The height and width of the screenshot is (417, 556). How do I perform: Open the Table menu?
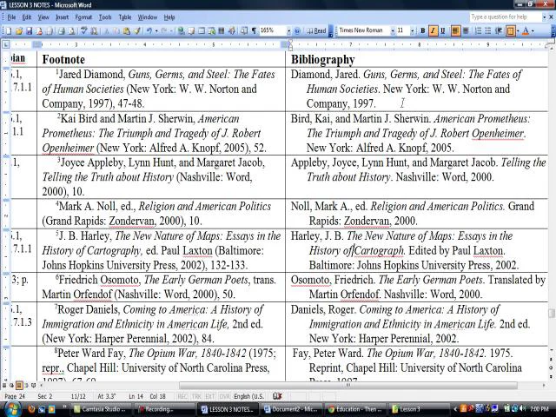click(x=125, y=17)
